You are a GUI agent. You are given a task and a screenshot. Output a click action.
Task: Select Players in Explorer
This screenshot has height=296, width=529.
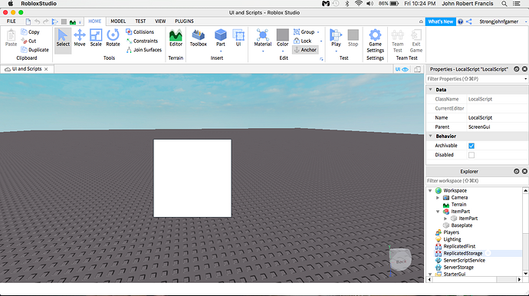click(451, 232)
